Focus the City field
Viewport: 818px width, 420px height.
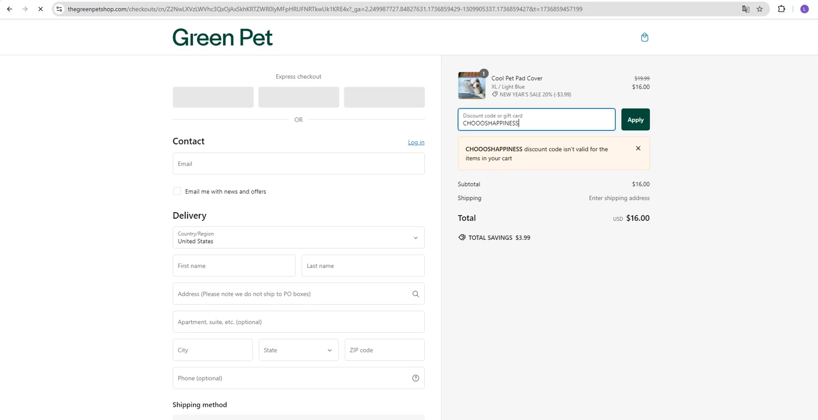tap(213, 350)
